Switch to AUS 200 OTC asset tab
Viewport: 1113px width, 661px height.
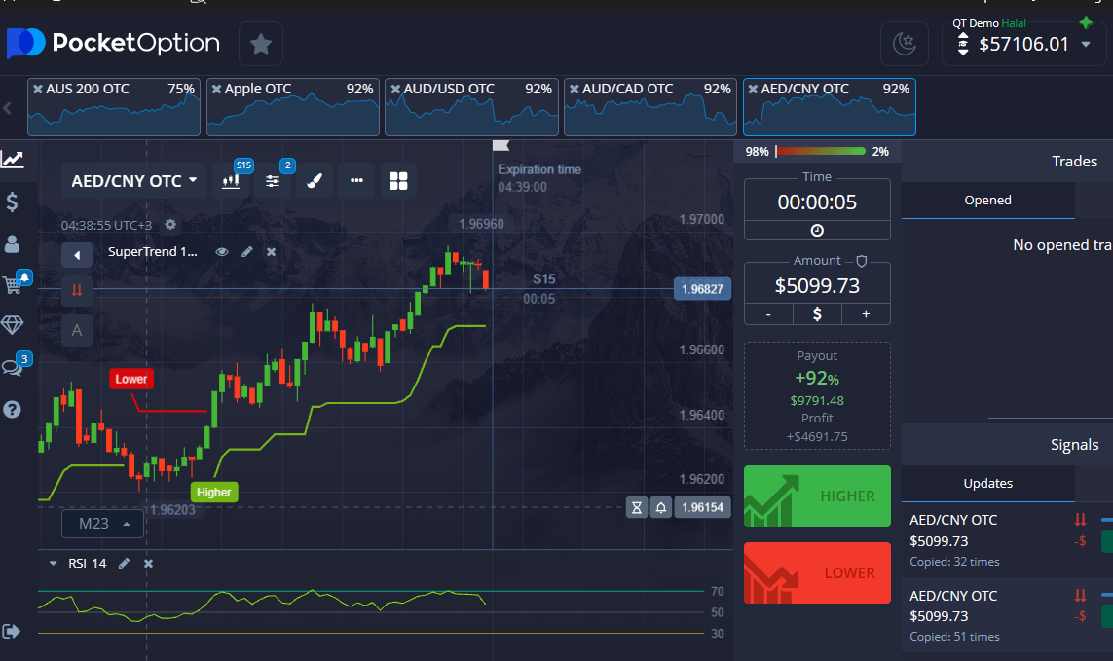click(114, 106)
